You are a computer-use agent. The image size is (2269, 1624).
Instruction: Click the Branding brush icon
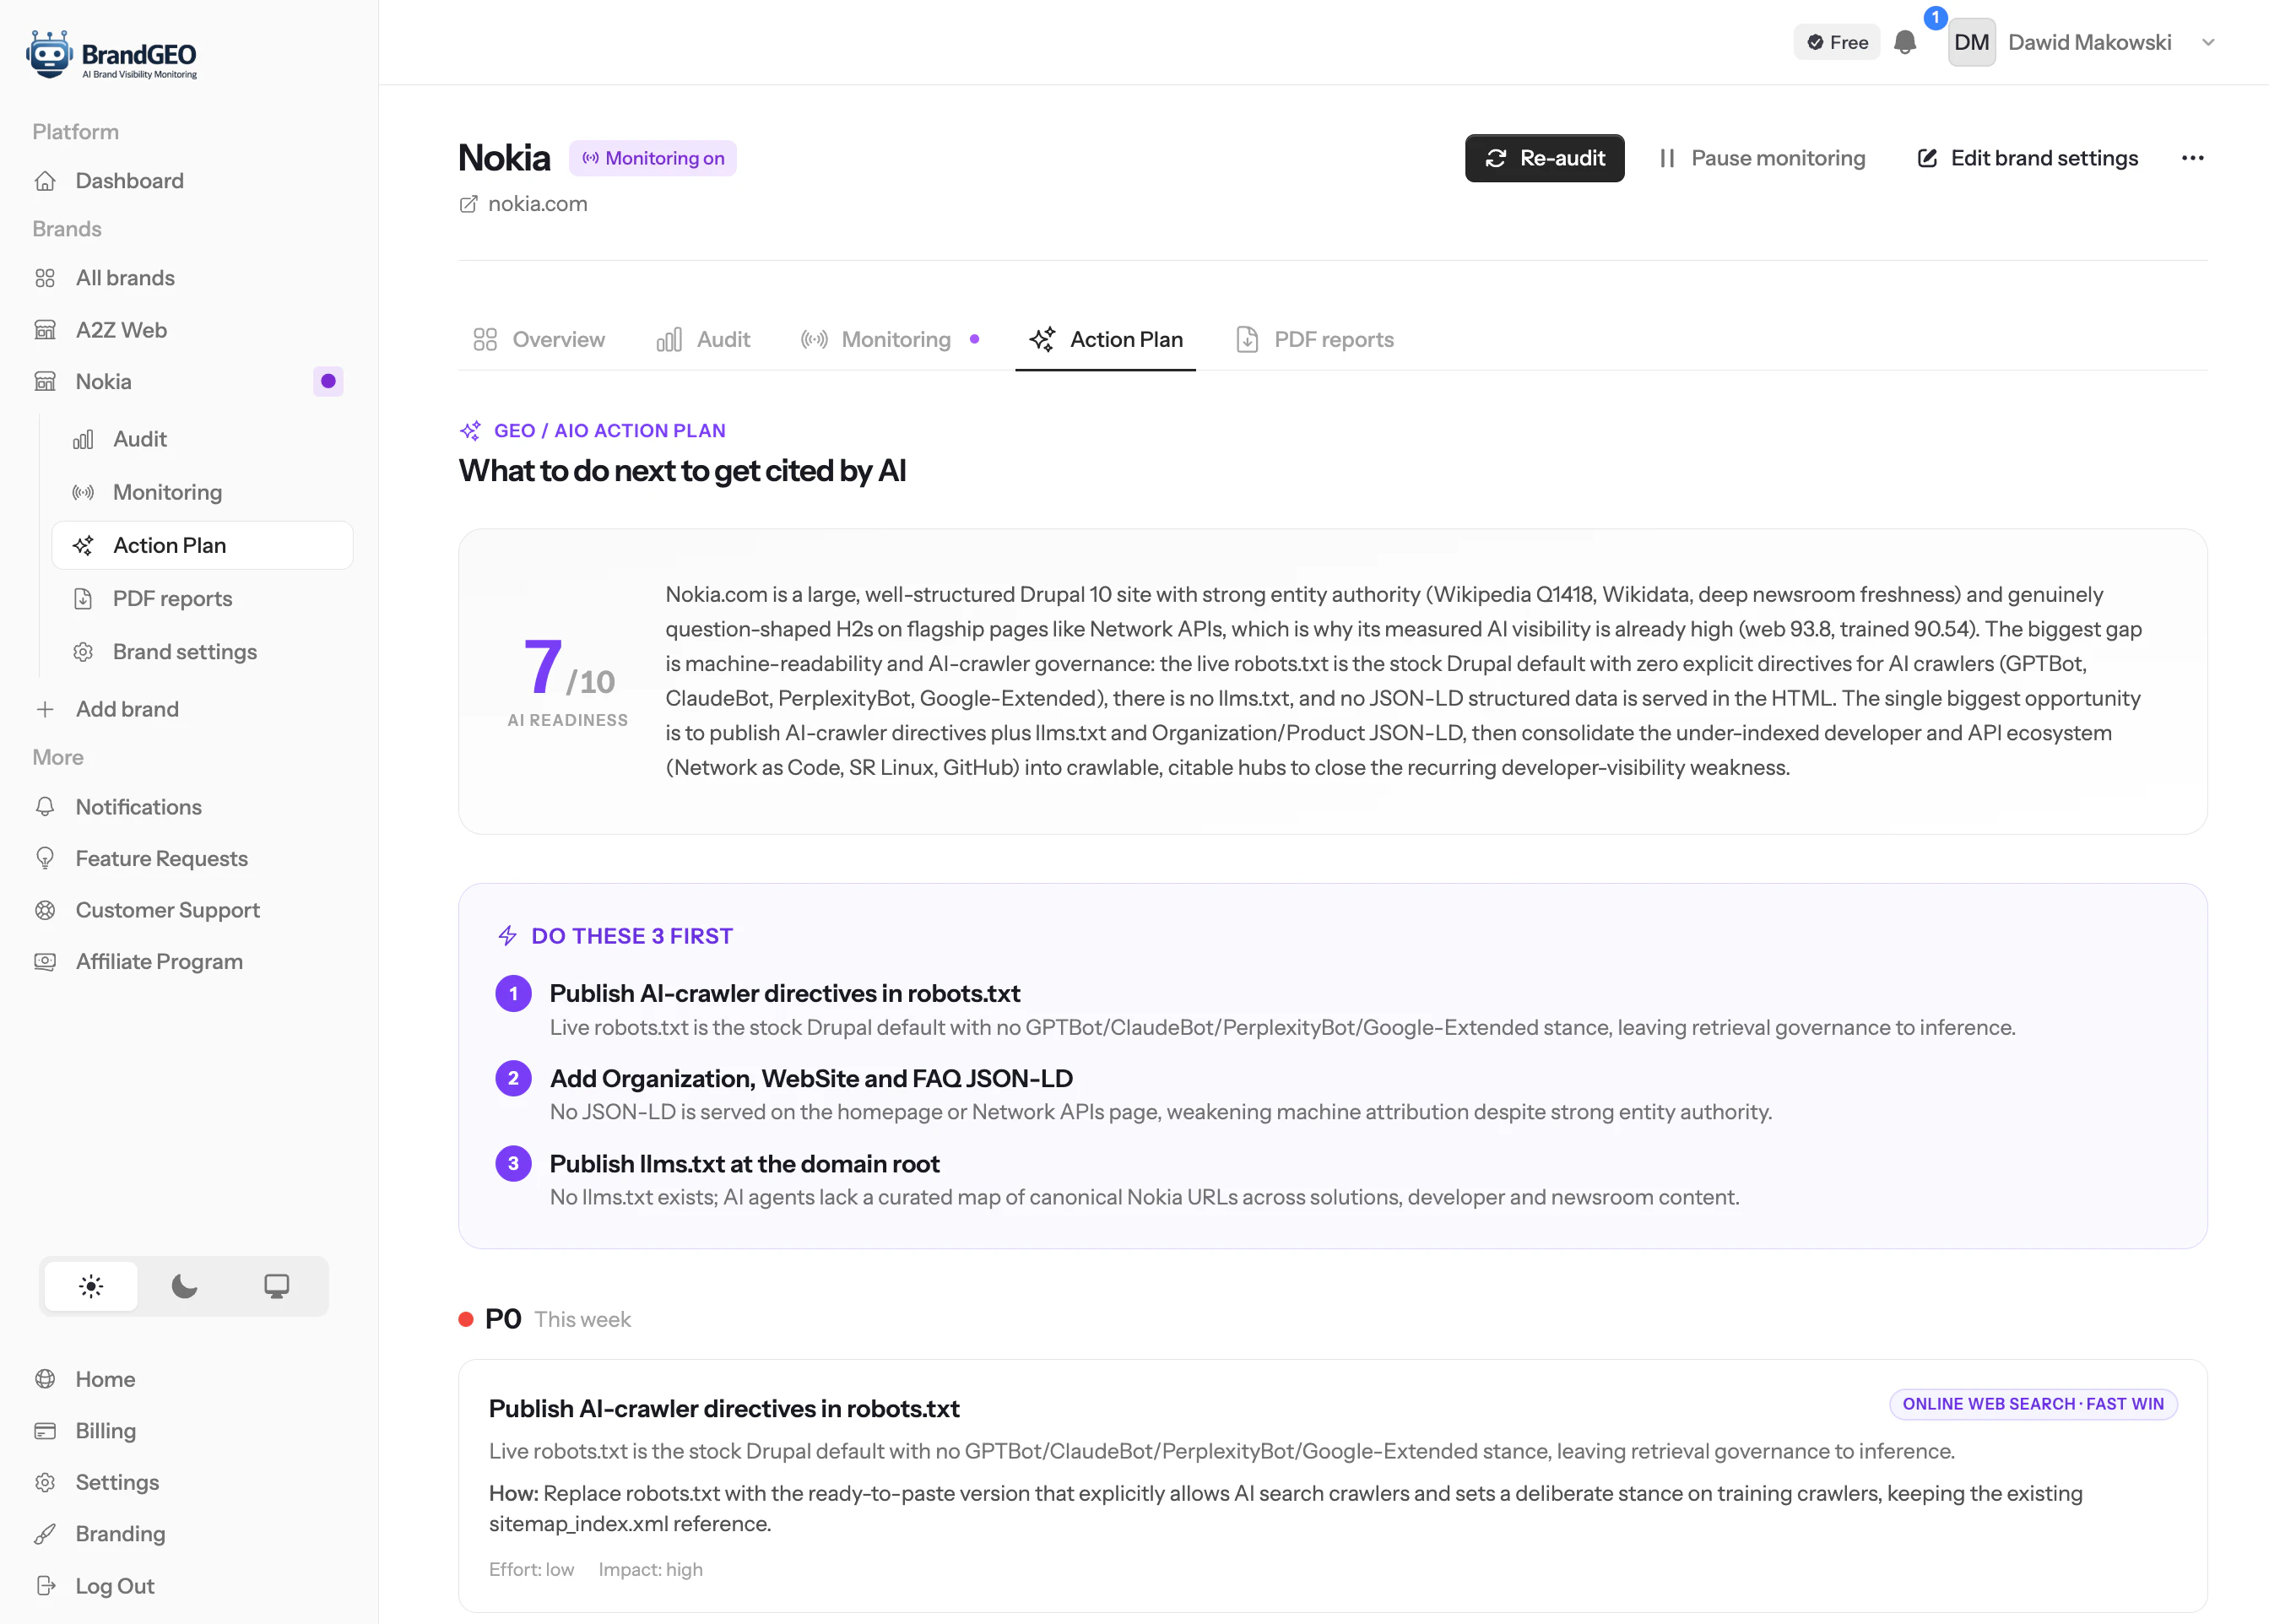coord(45,1534)
